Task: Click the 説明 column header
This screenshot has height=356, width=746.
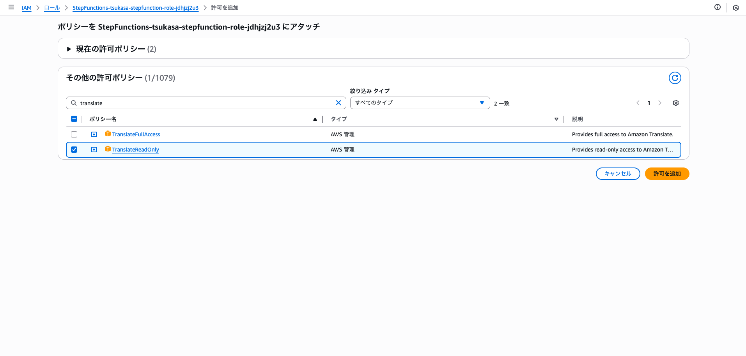Action: click(578, 119)
